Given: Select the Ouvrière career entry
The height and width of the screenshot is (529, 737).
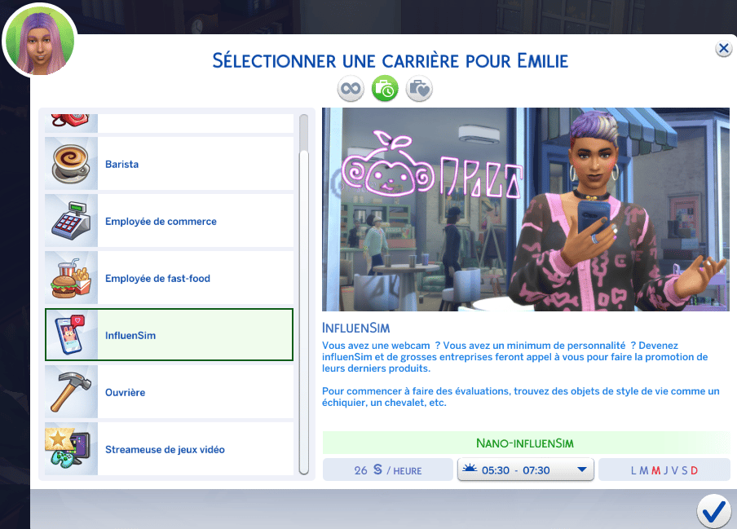Looking at the screenshot, I should click(x=170, y=392).
